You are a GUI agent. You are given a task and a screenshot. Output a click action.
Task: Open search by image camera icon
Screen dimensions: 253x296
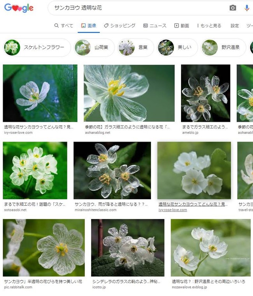(233, 8)
